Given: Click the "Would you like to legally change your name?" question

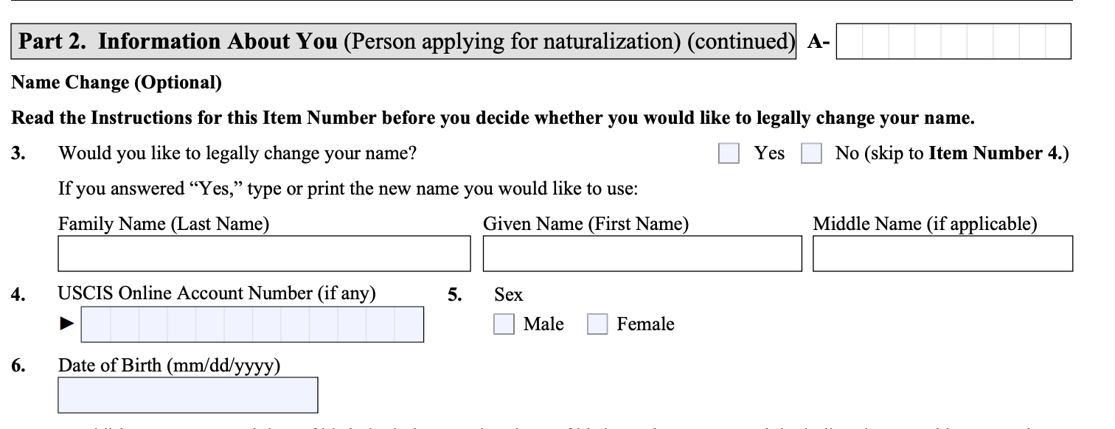Looking at the screenshot, I should tap(237, 153).
